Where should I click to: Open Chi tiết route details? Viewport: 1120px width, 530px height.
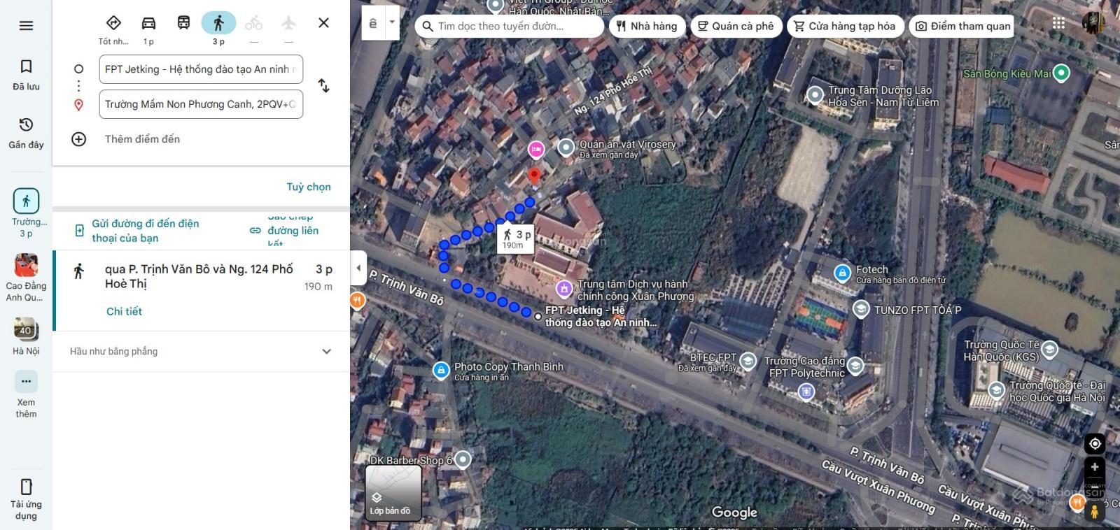click(x=124, y=311)
